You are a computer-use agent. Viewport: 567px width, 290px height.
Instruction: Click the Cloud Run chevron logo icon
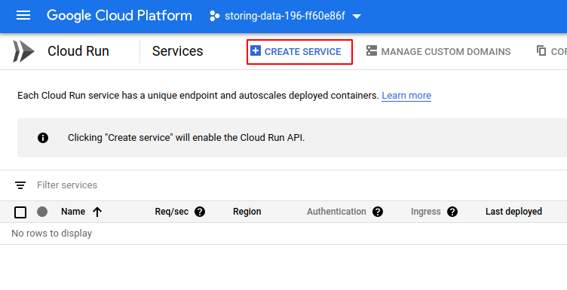[x=23, y=51]
